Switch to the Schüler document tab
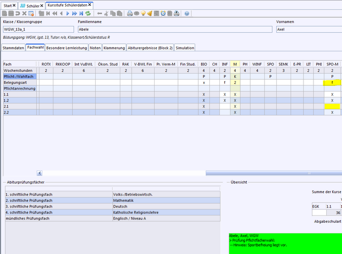Screen dimensions: 342x254 [33, 5]
